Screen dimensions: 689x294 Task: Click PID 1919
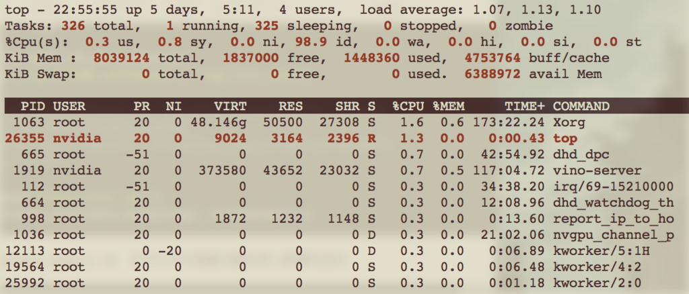click(28, 170)
